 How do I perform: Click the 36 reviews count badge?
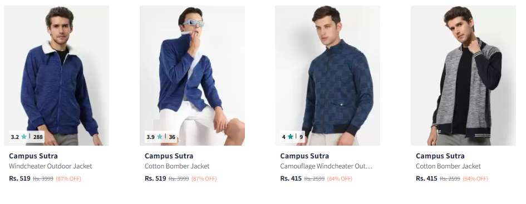click(172, 137)
